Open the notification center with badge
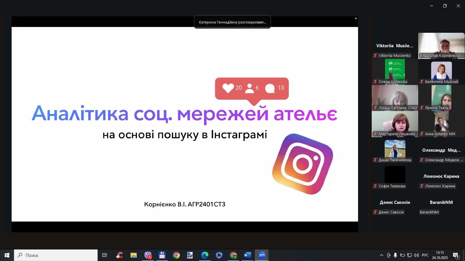This screenshot has width=465, height=261. coord(455,255)
